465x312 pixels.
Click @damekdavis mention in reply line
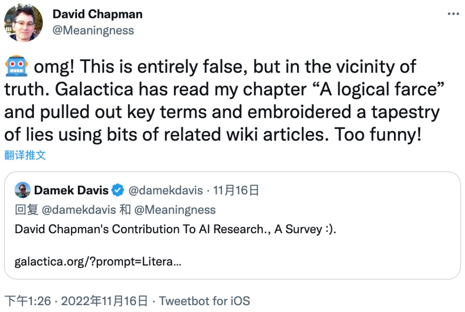click(x=79, y=210)
